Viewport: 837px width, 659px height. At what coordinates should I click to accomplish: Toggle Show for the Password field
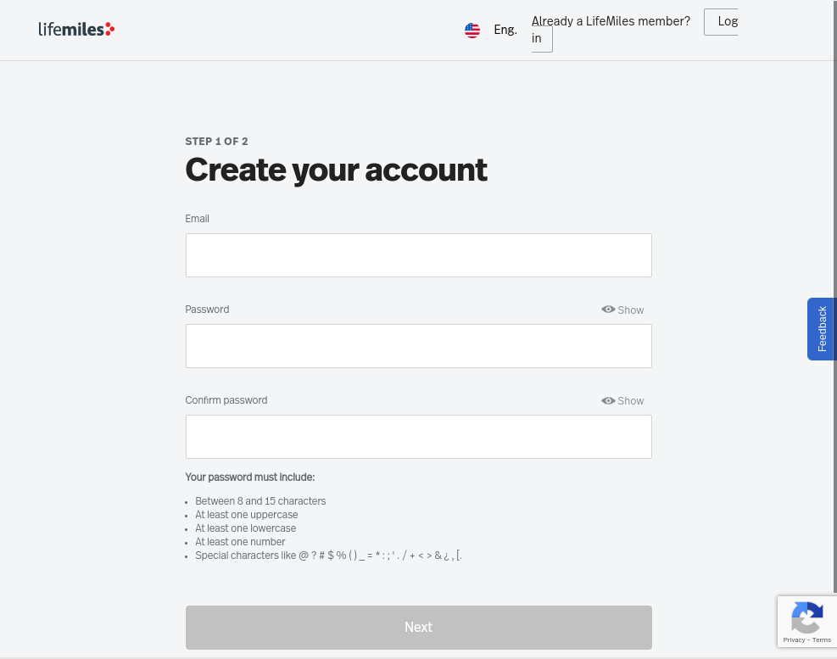622,310
